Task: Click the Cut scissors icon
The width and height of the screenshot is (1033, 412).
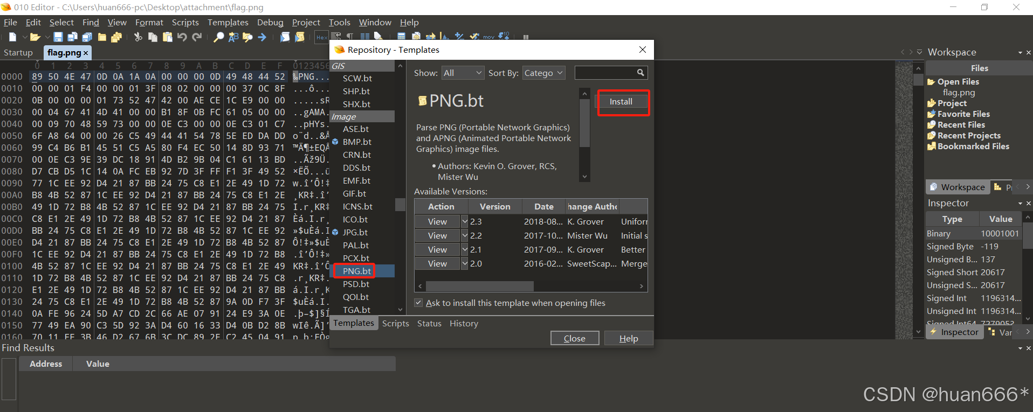Action: click(x=138, y=37)
